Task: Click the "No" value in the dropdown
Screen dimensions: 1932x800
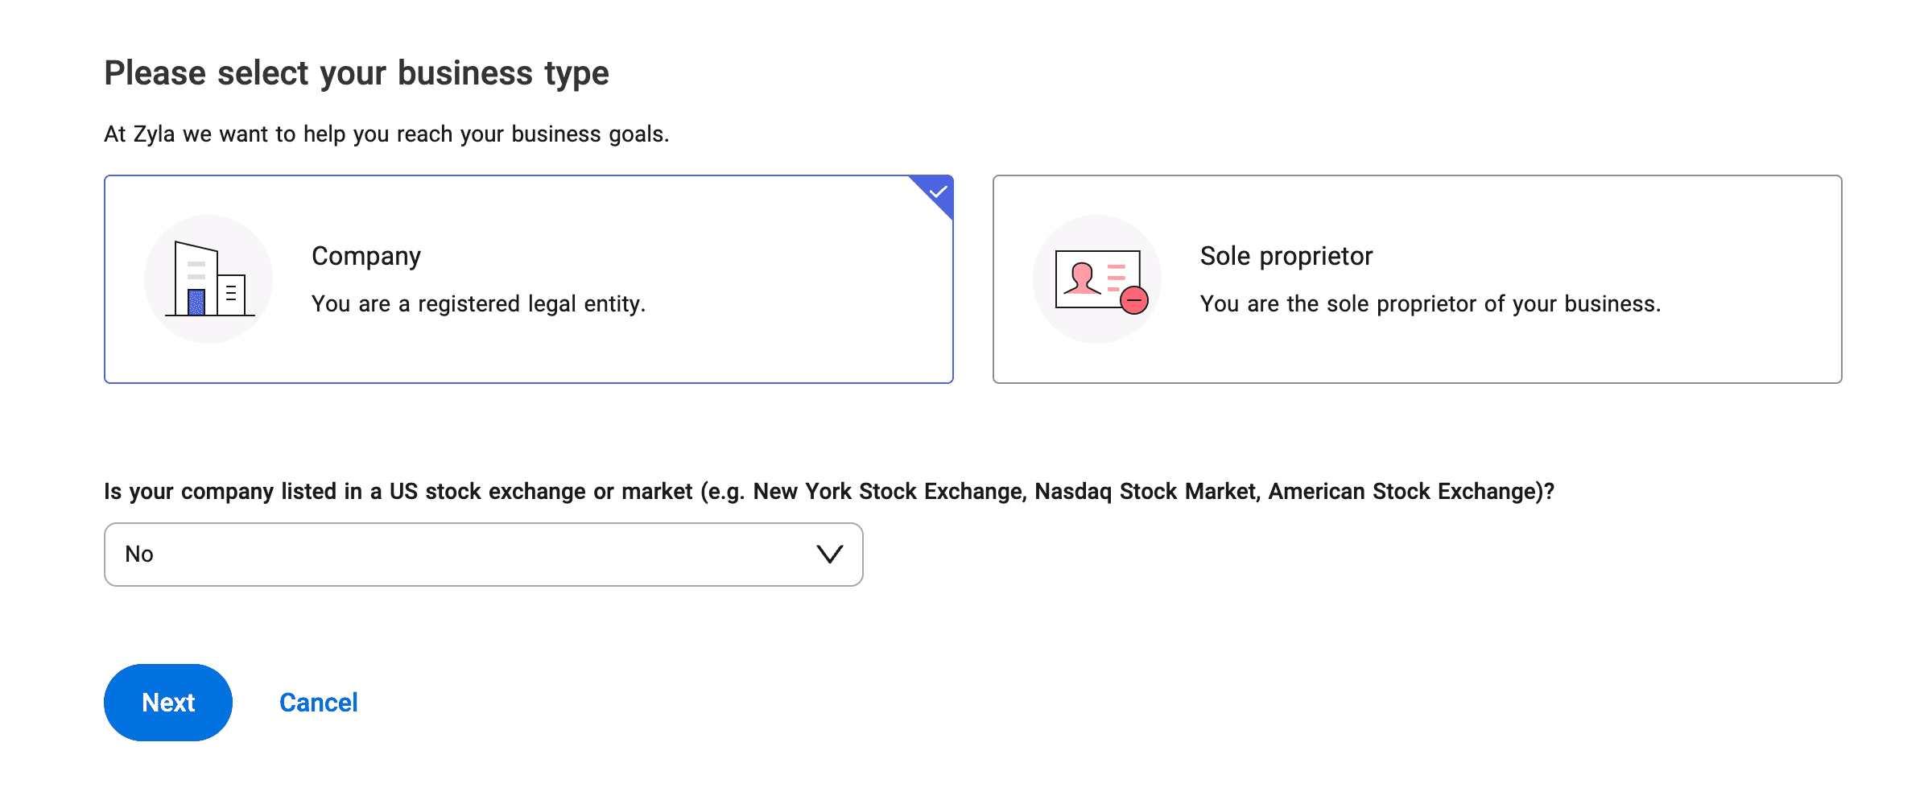Action: (139, 555)
